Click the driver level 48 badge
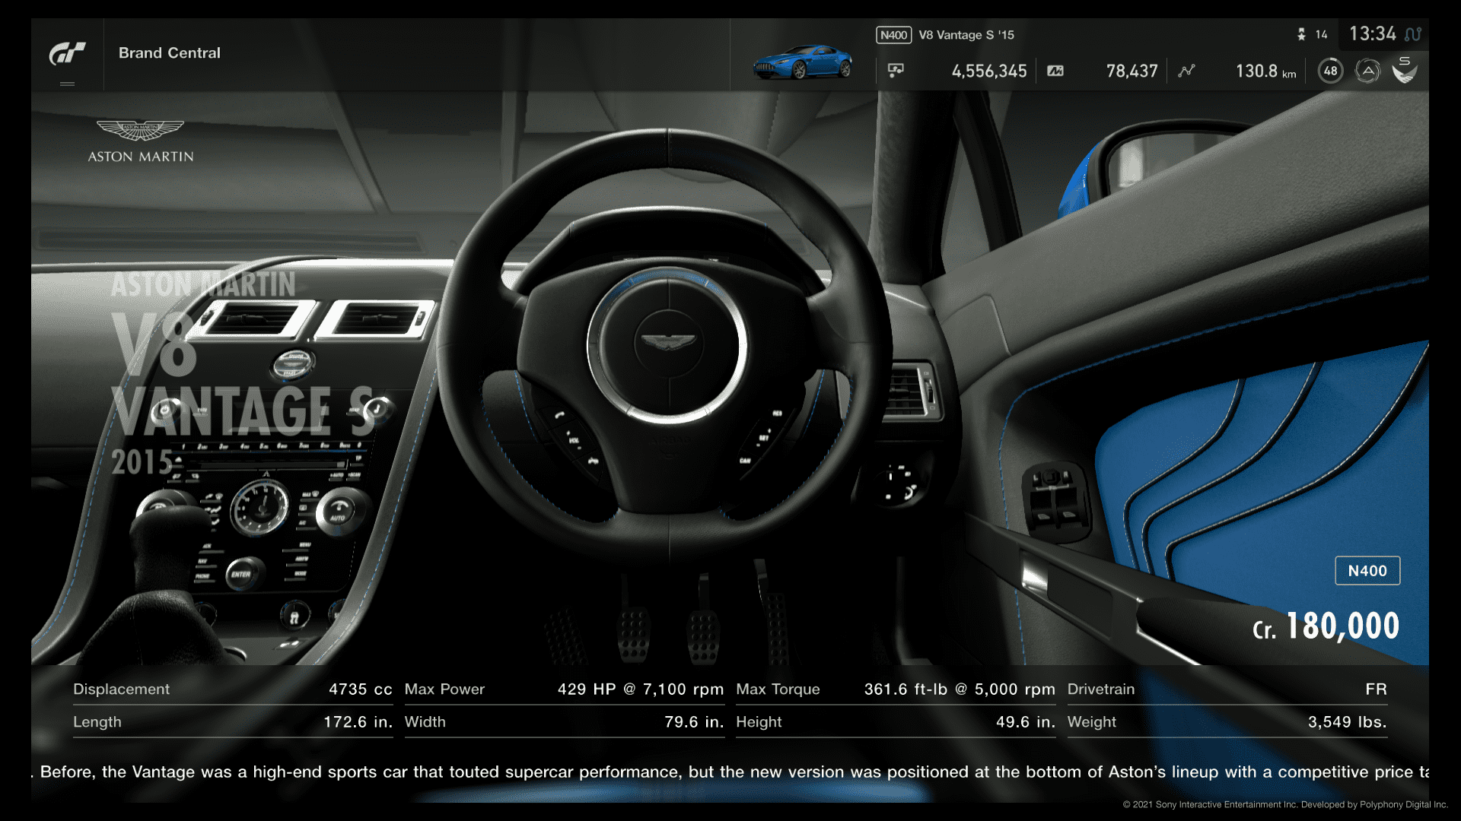Screen dimensions: 1461x821 pos(1330,71)
